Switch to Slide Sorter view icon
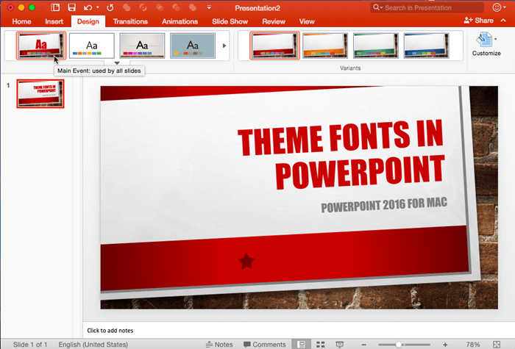The width and height of the screenshot is (515, 349). pyautogui.click(x=321, y=345)
